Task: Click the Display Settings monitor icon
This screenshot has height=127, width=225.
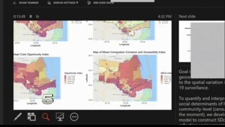Action: pos(49,3)
